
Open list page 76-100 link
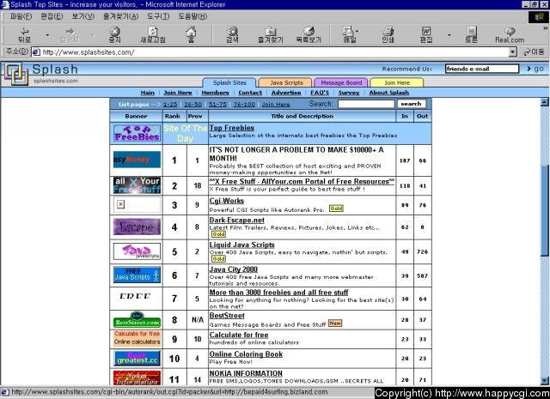pos(244,104)
